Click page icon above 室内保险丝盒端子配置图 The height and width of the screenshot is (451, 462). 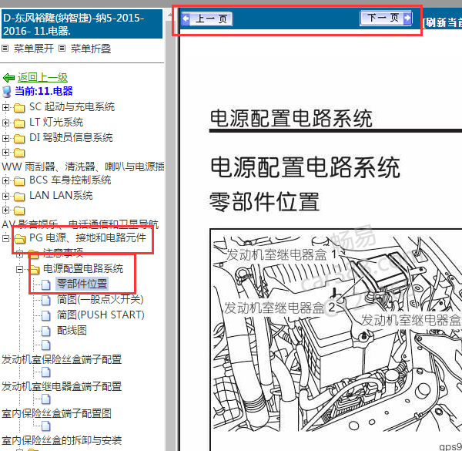pyautogui.click(x=46, y=399)
